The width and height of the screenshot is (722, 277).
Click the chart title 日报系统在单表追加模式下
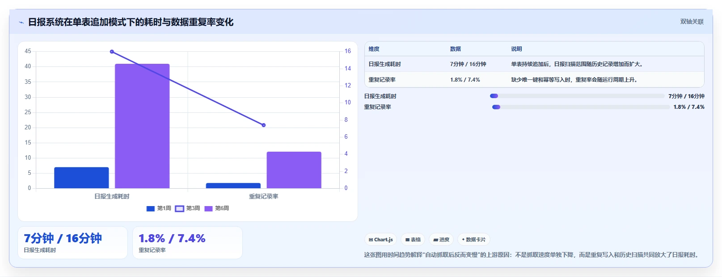(x=131, y=22)
